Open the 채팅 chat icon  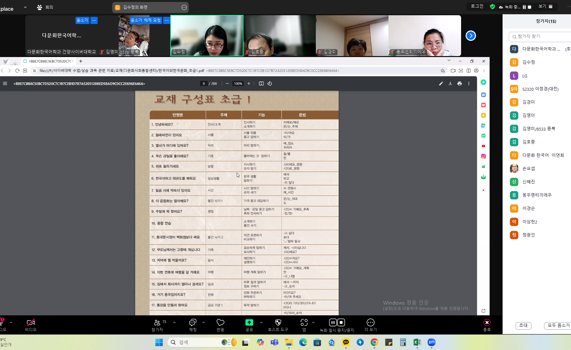[193, 322]
